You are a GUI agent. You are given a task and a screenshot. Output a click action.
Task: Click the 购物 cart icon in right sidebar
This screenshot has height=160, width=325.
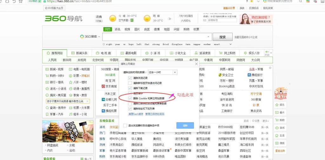click(x=276, y=120)
